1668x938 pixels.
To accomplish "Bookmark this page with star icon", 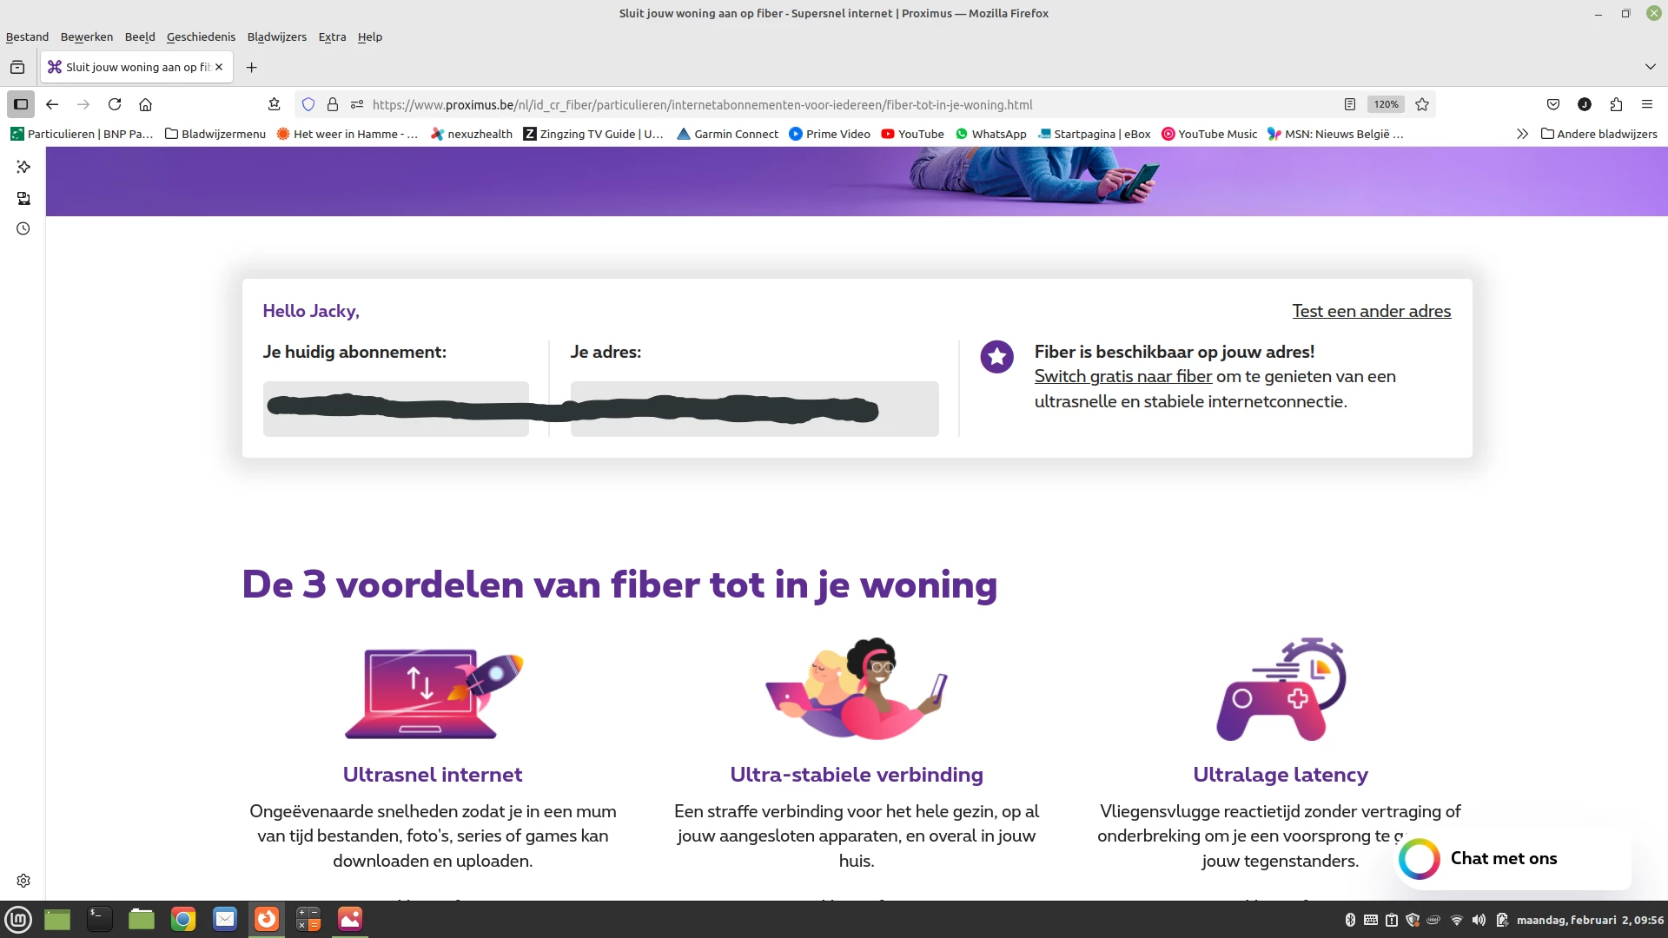I will pyautogui.click(x=1422, y=104).
